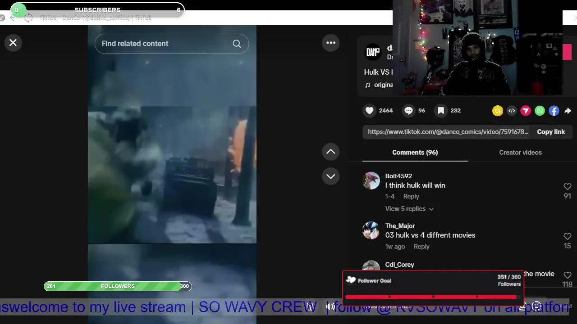Viewport: 577px width, 324px height.
Task: Expand View 5 replies
Action: click(x=409, y=209)
